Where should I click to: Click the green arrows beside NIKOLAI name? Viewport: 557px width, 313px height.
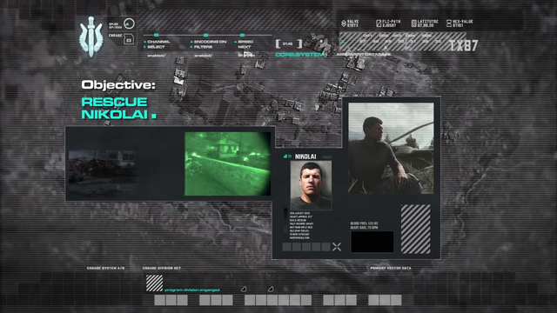[x=287, y=156]
